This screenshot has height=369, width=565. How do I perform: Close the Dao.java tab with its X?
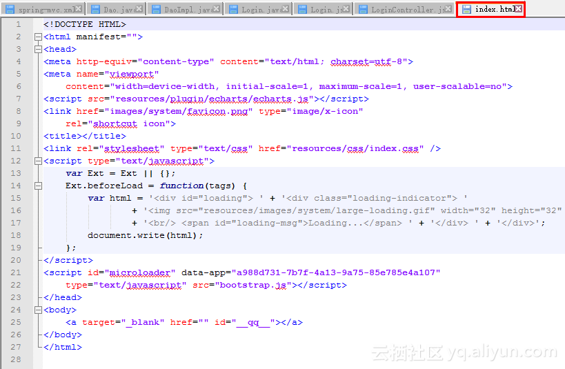139,9
